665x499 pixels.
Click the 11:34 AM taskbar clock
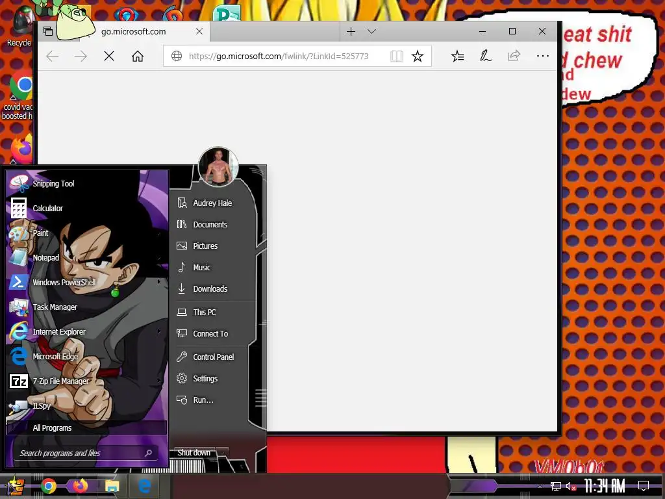[x=605, y=486]
